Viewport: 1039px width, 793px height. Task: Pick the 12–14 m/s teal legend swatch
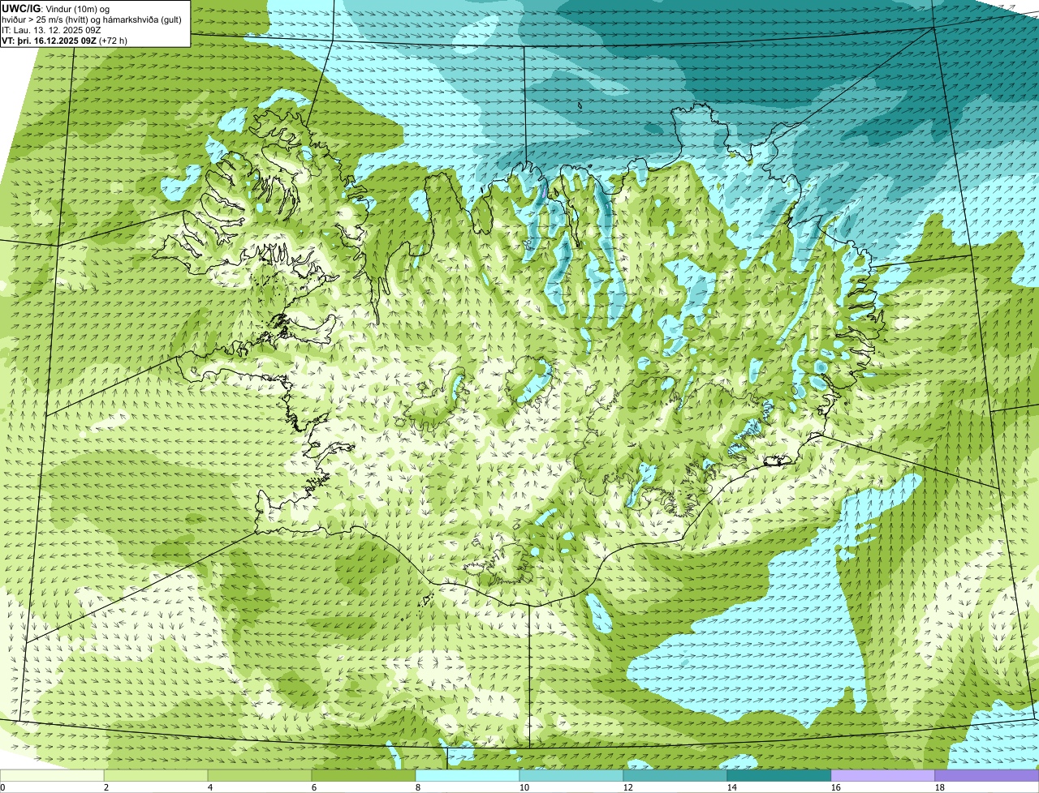pos(675,776)
